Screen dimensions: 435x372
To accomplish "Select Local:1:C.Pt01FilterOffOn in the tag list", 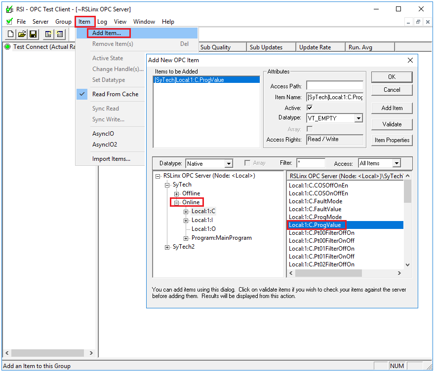I will (x=321, y=249).
